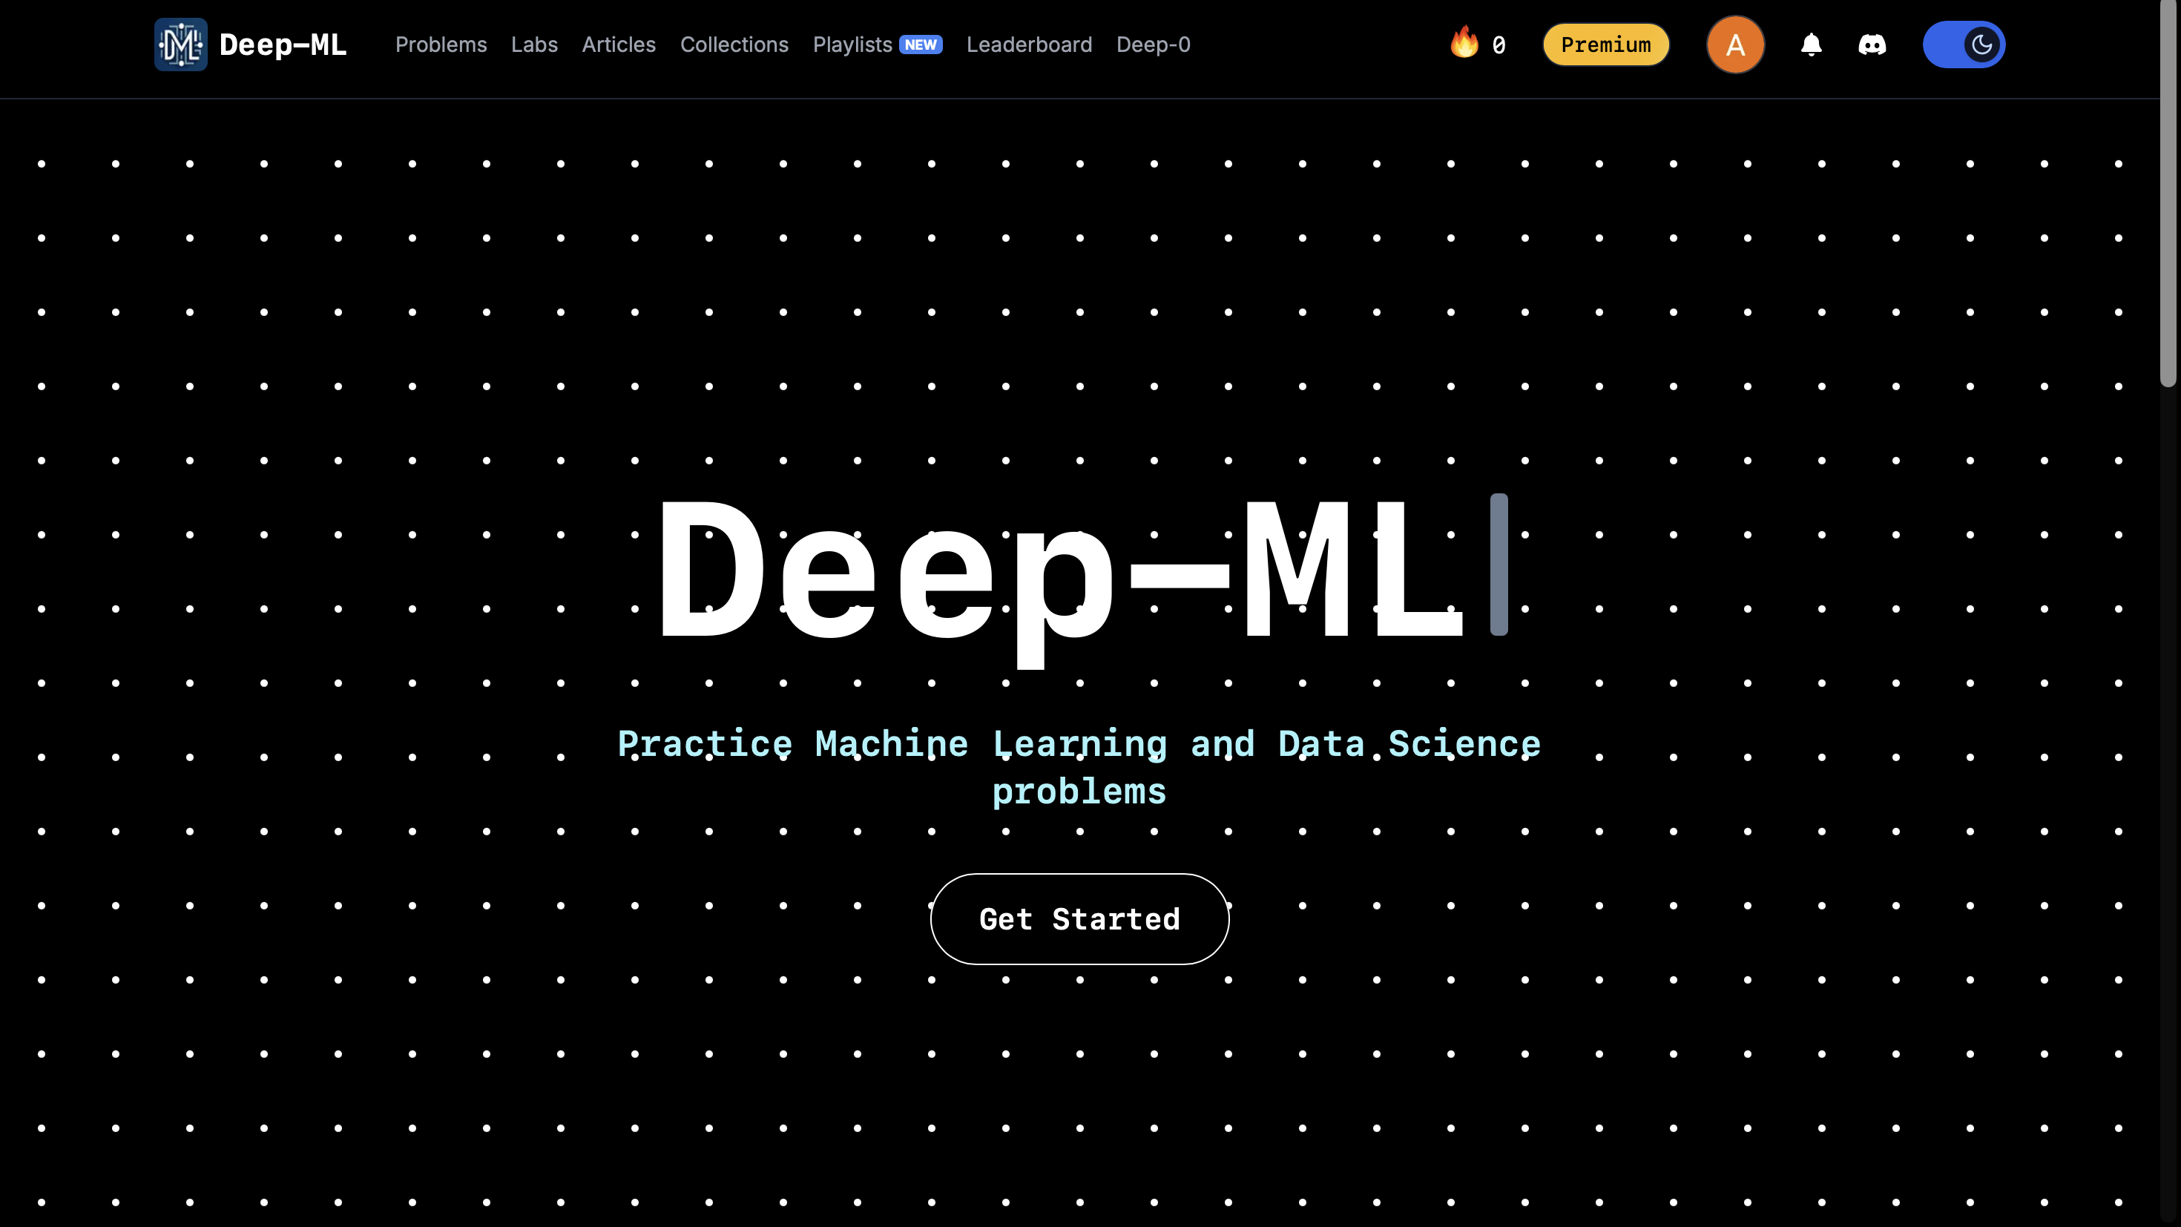Explore the new Playlists feature
The image size is (2181, 1227).
click(852, 44)
